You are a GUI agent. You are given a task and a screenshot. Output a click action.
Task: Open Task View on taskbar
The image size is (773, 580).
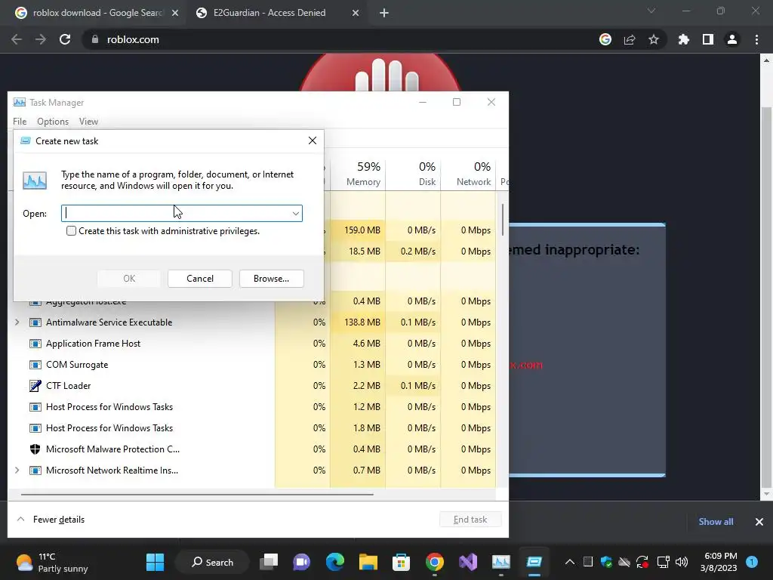click(269, 562)
